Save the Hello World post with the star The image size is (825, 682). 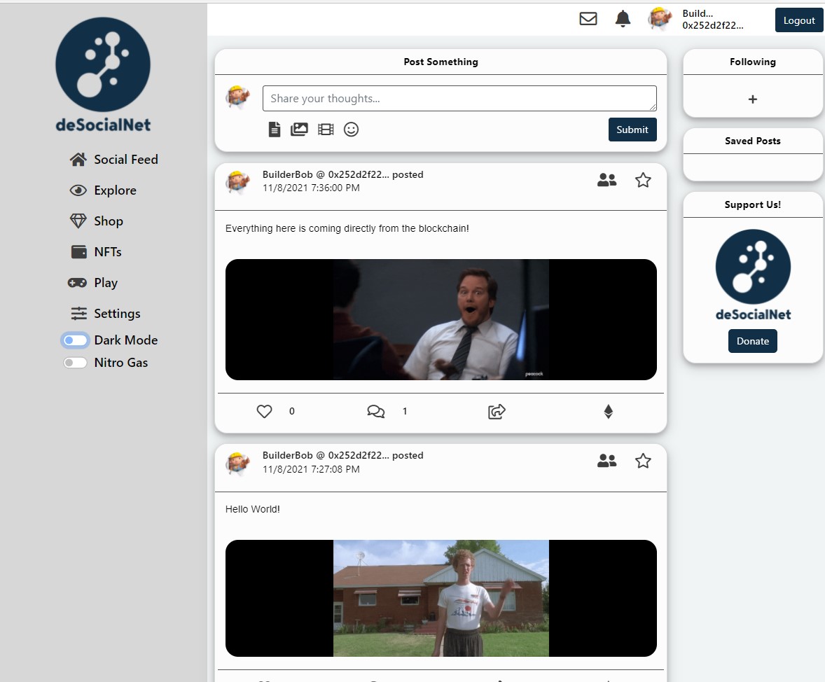[x=643, y=461]
